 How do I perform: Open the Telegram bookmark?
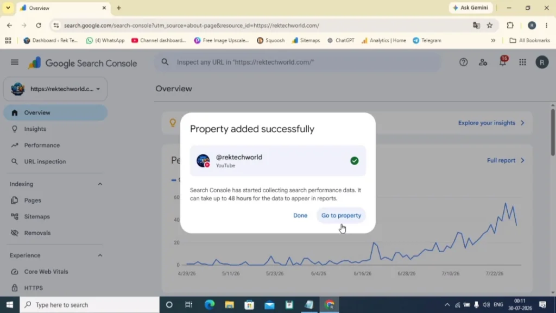[x=427, y=40]
